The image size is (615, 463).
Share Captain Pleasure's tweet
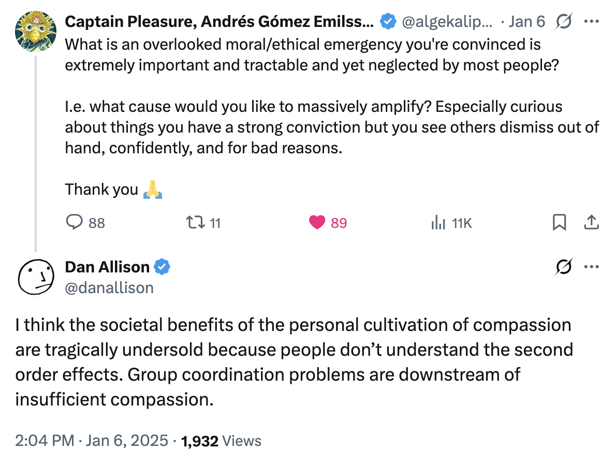pos(591,222)
